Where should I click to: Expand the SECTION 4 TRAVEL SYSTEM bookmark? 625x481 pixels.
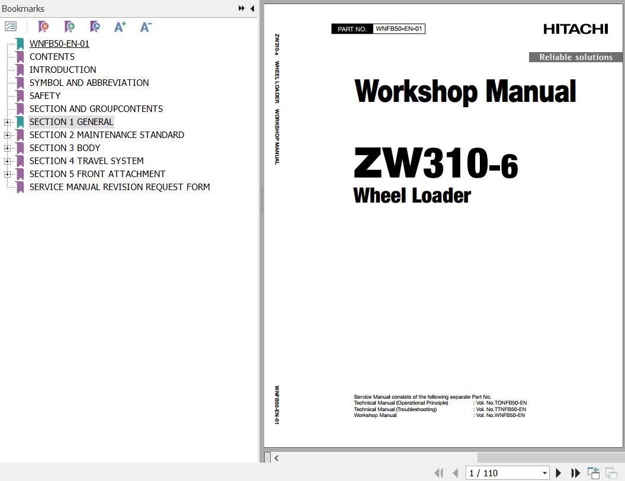point(7,161)
